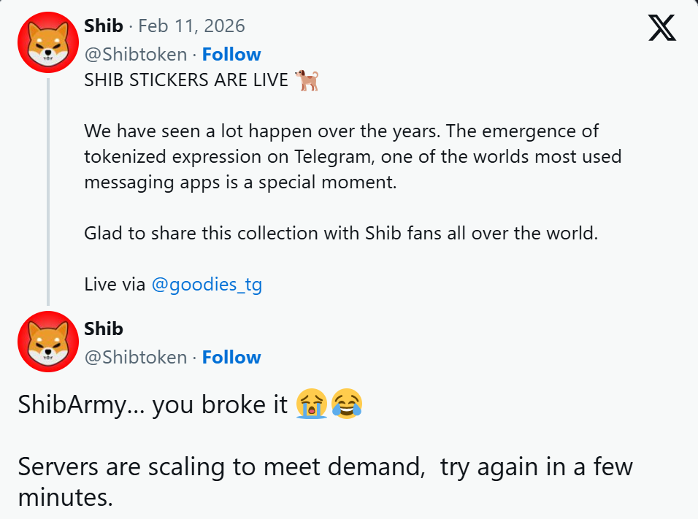Open the Shib avatar on the reply post
The height and width of the screenshot is (519, 698).
47,342
